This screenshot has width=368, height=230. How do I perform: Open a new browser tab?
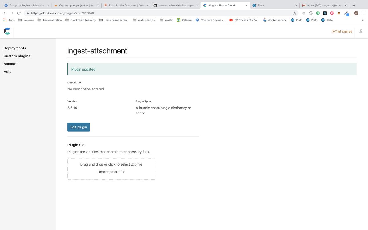354,5
